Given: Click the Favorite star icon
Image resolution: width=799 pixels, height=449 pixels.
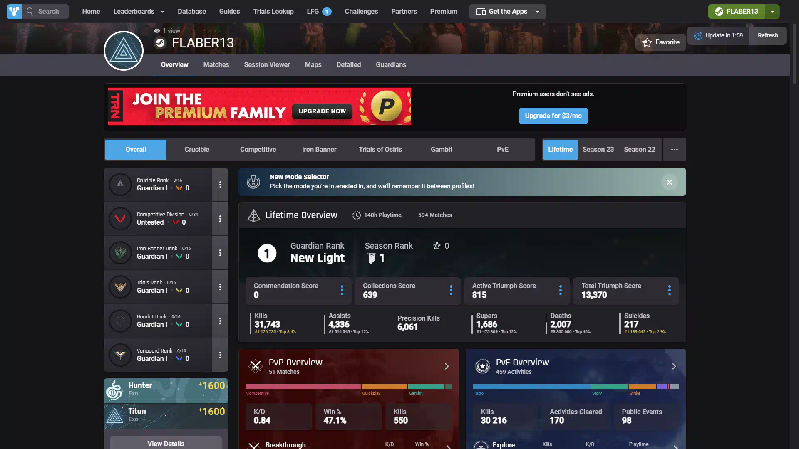Looking at the screenshot, I should point(647,42).
